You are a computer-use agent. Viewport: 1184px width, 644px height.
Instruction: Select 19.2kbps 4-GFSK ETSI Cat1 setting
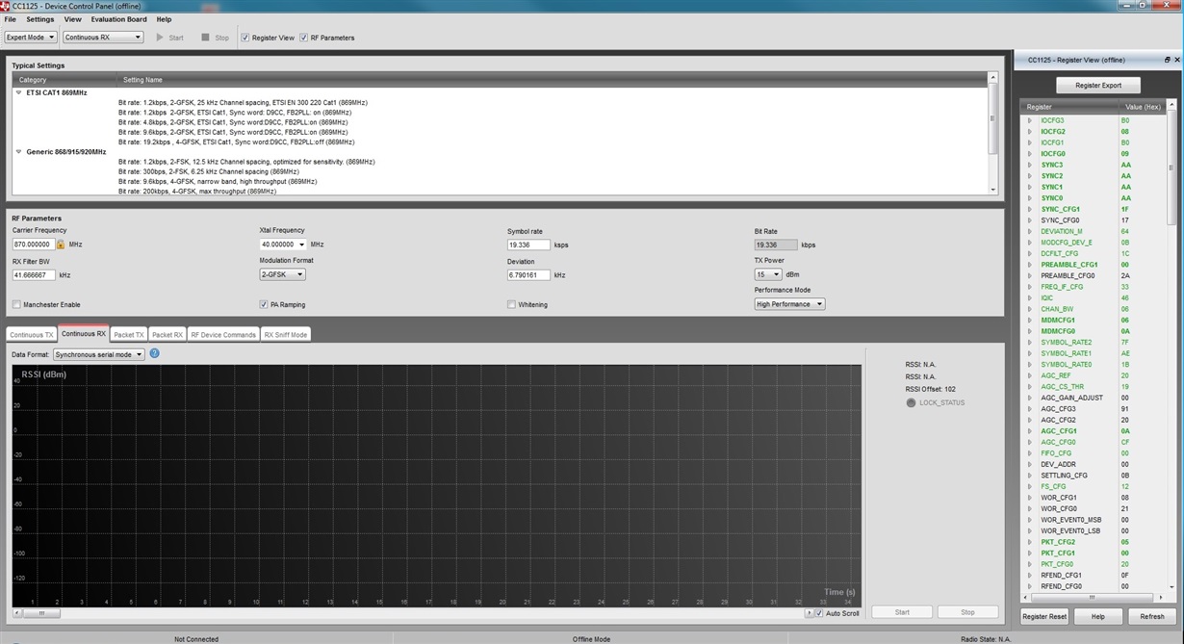point(236,142)
